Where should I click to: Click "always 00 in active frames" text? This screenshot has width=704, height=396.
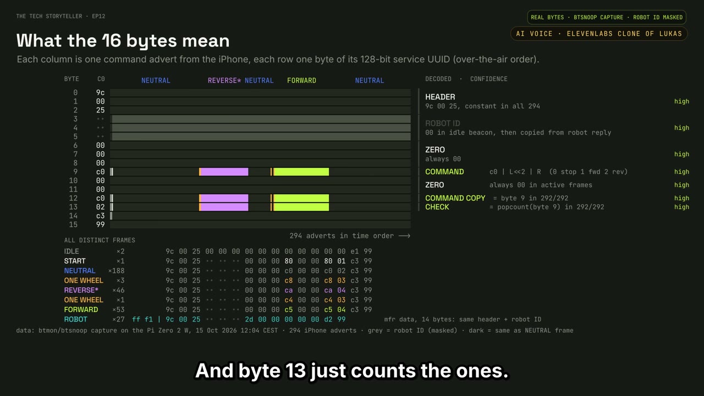[x=541, y=185]
